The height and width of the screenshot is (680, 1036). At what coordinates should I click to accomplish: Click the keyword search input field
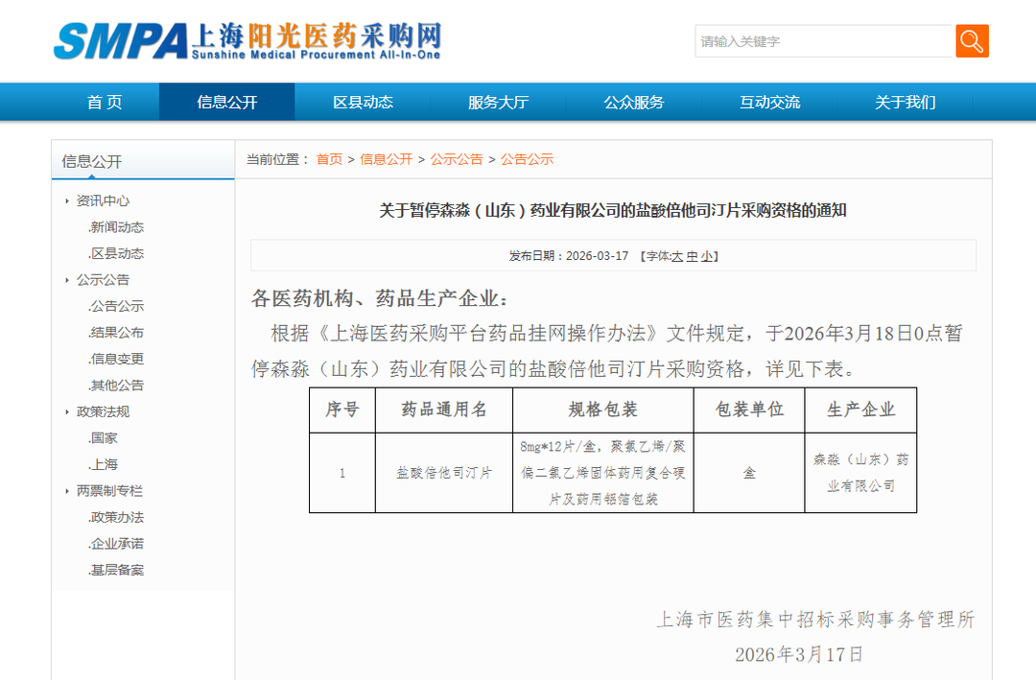(823, 41)
